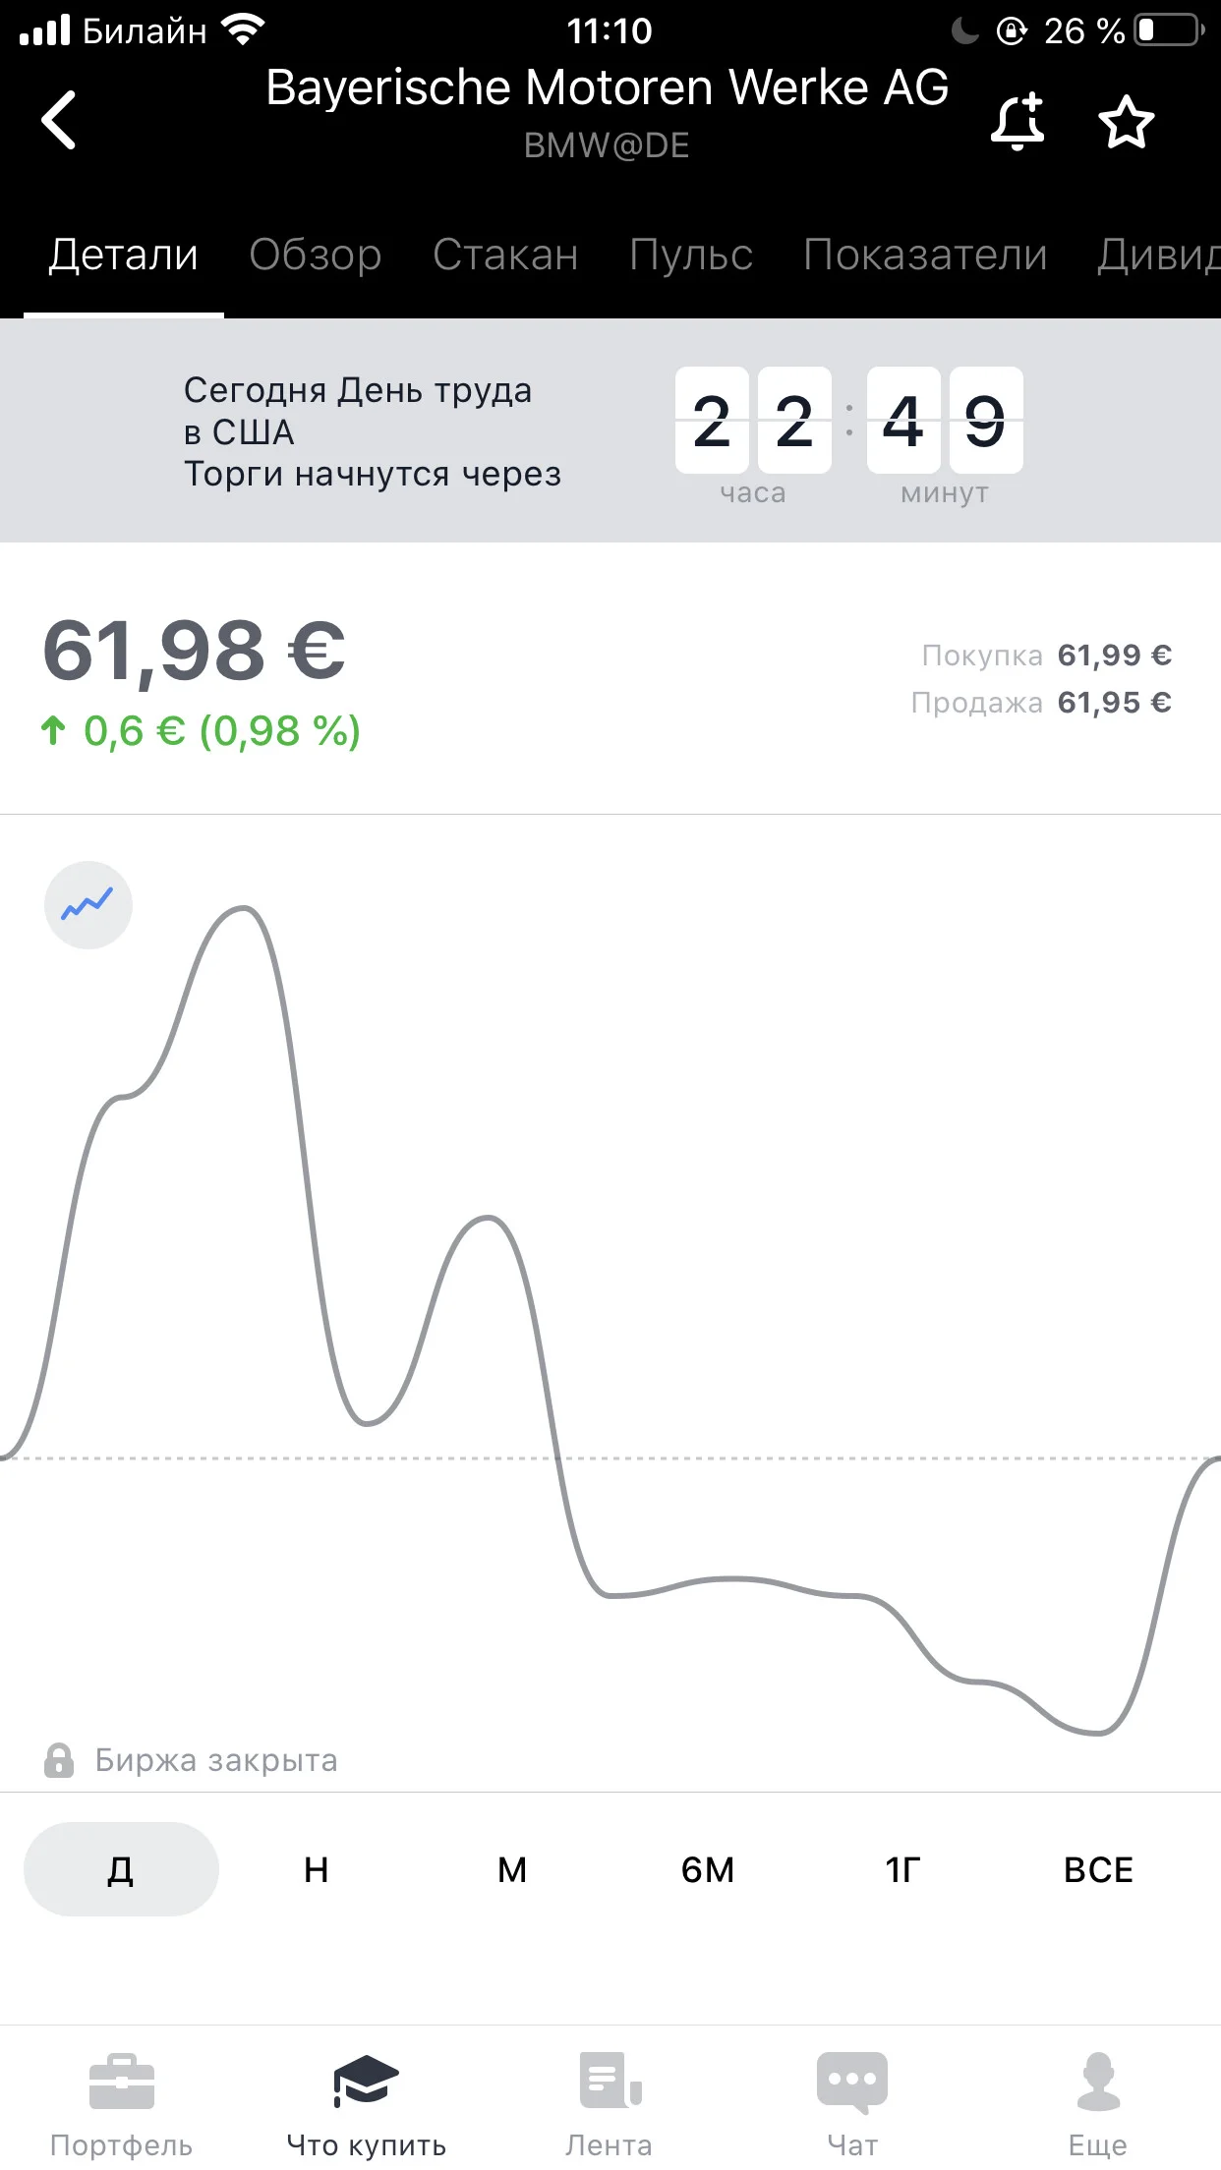
Task: Select the 6М chart period
Action: 708,1868
